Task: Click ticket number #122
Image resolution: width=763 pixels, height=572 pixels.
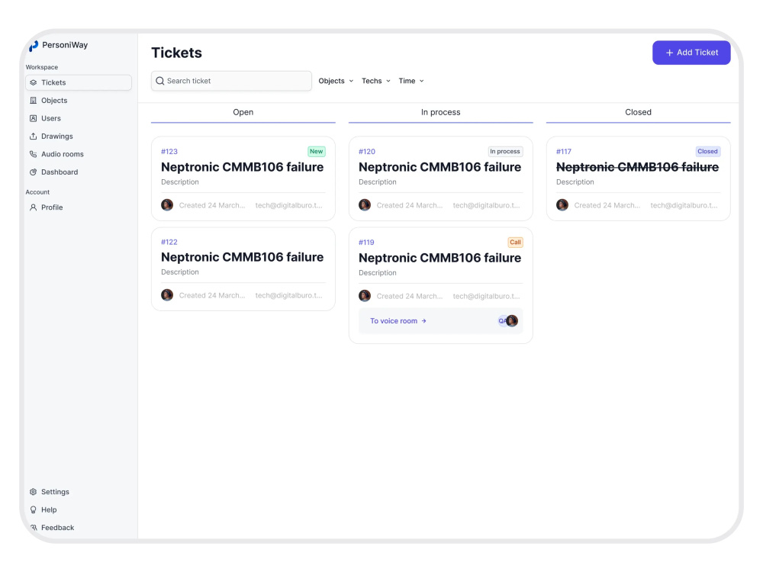Action: point(169,243)
